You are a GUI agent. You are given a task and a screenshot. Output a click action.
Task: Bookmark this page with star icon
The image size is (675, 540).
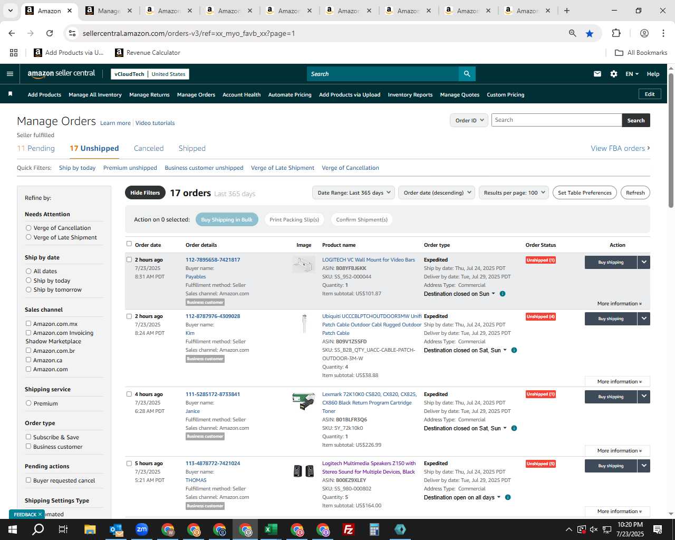[590, 33]
